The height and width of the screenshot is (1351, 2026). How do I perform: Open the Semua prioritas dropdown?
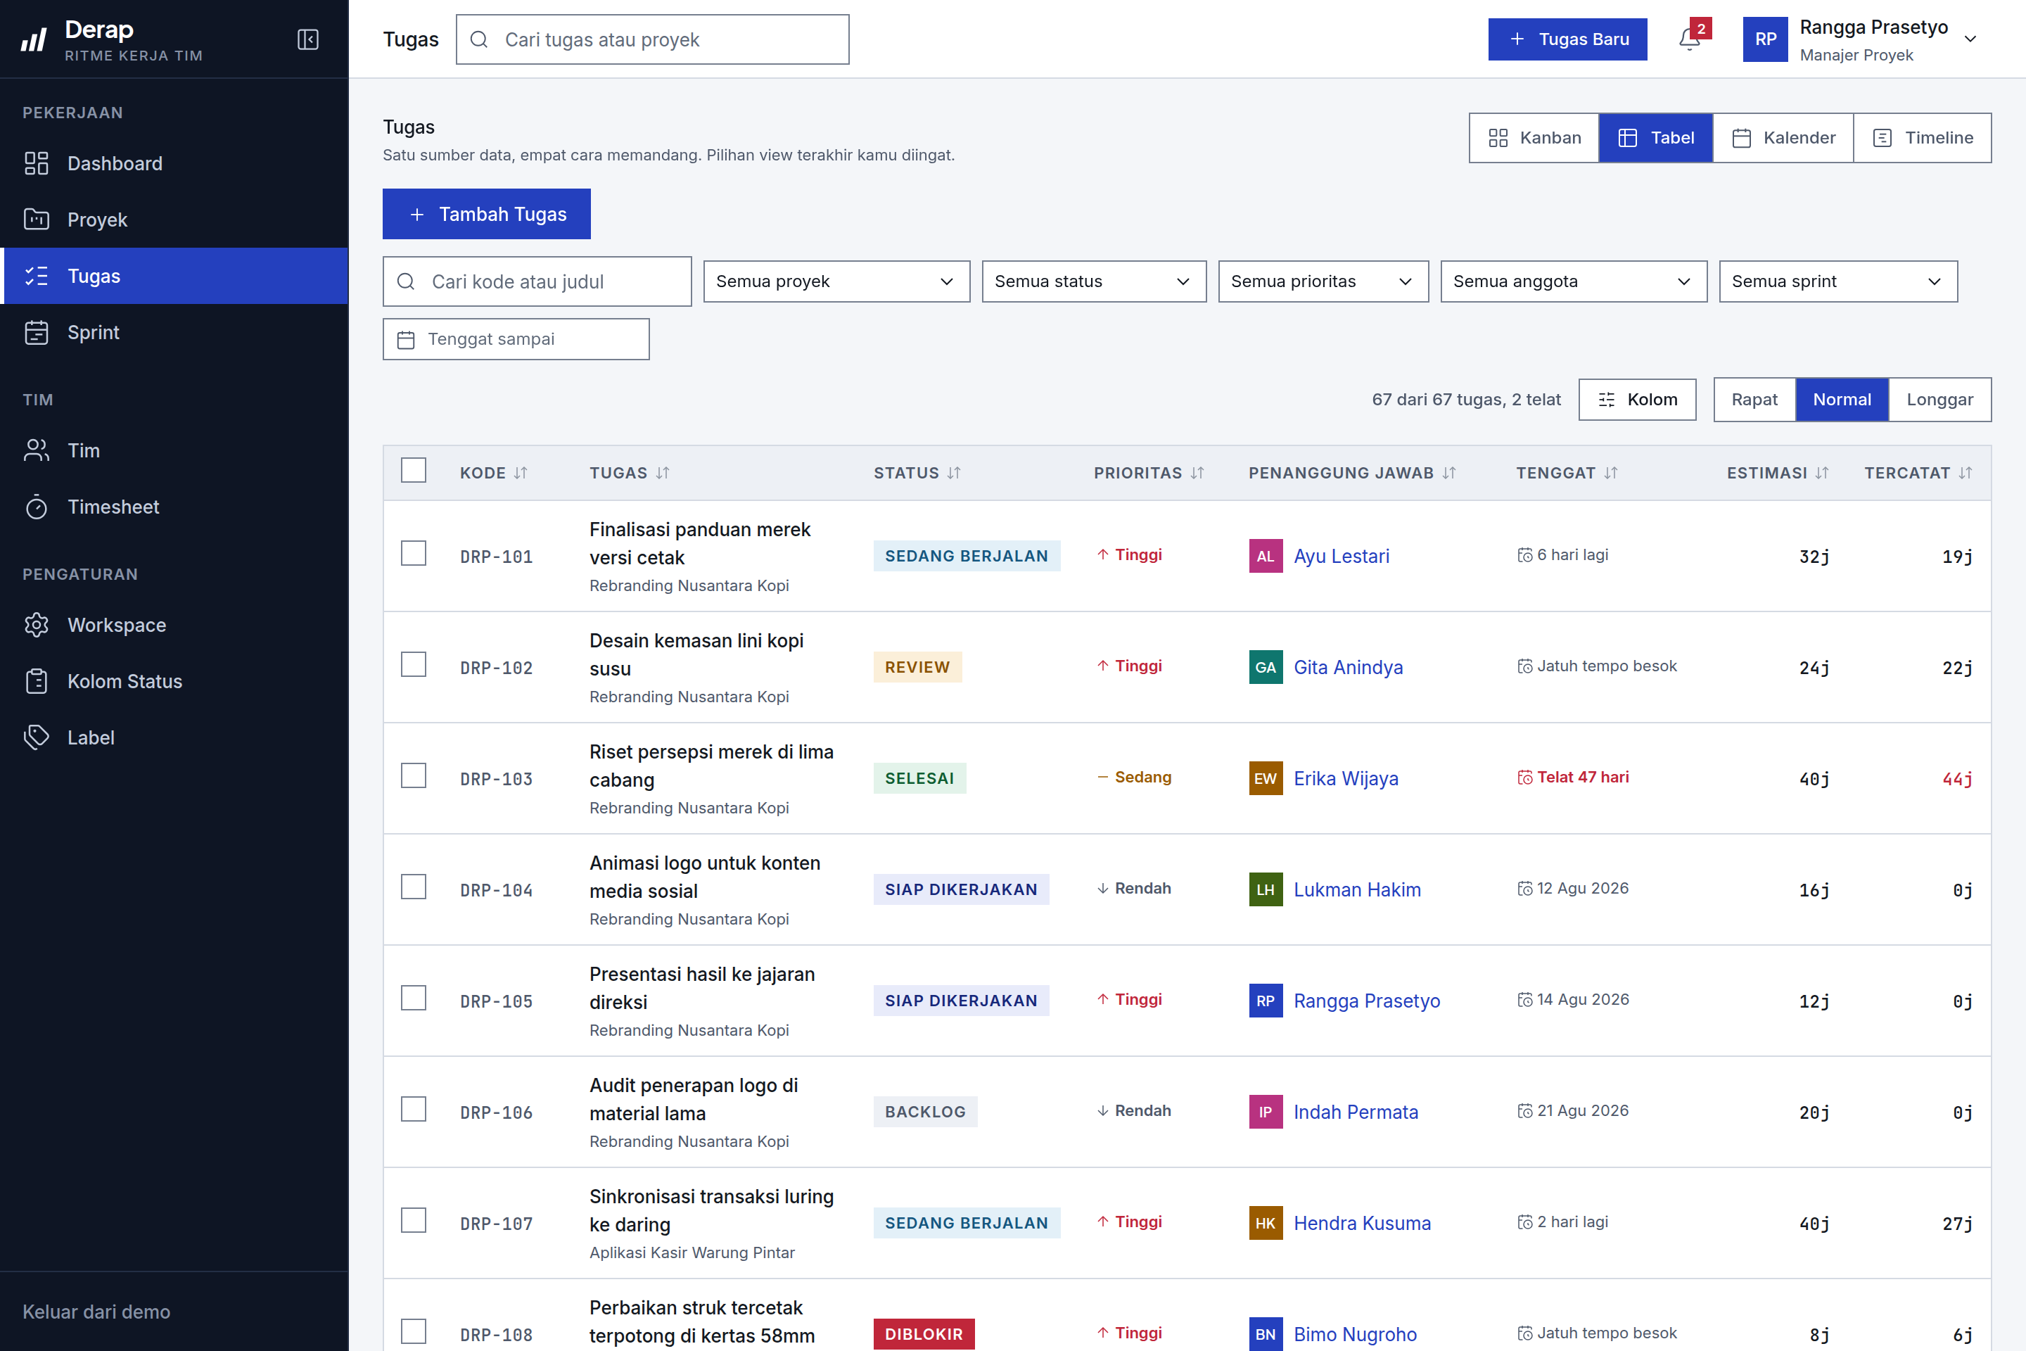pos(1323,281)
